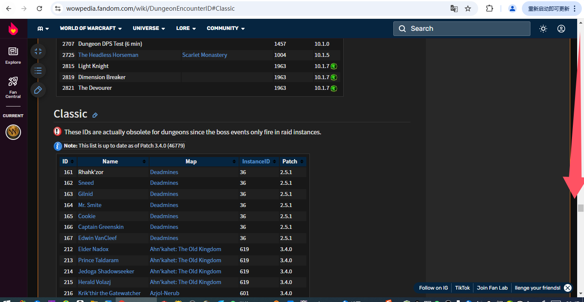Image resolution: width=584 pixels, height=302 pixels.
Task: Open Windows Start menu
Action: point(6,301)
